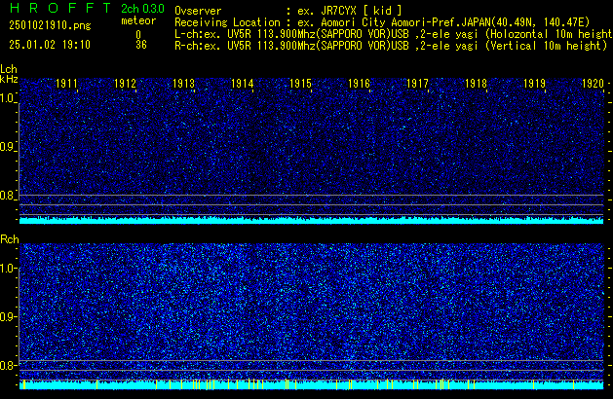
Task: Pick the 1916 time marker
Action: pos(359,84)
